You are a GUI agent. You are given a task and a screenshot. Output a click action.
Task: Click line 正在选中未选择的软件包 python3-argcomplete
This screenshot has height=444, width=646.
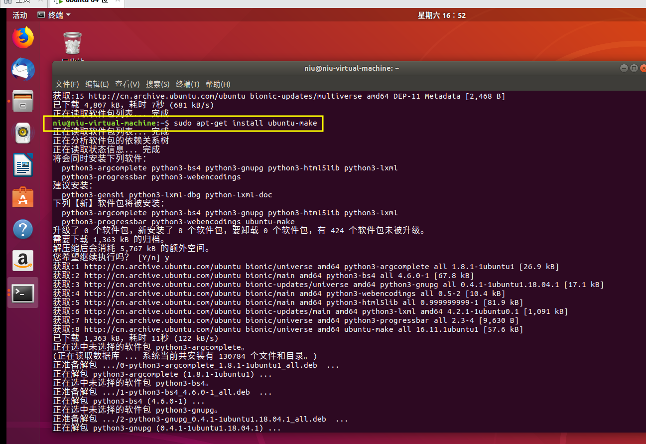[x=149, y=347]
